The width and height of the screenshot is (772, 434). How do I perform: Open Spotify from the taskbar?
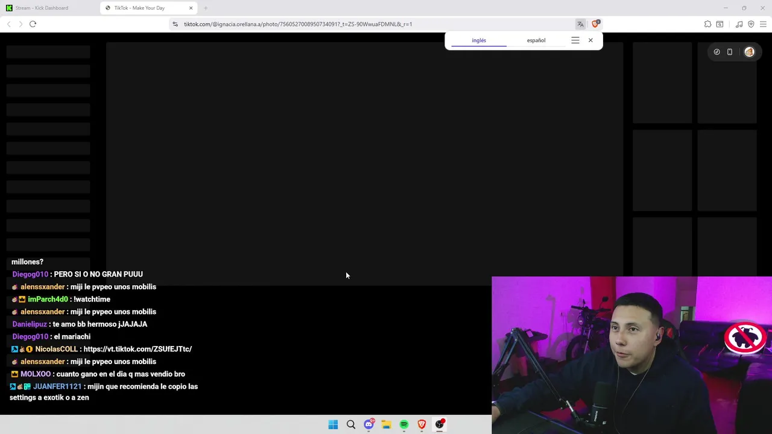point(404,424)
